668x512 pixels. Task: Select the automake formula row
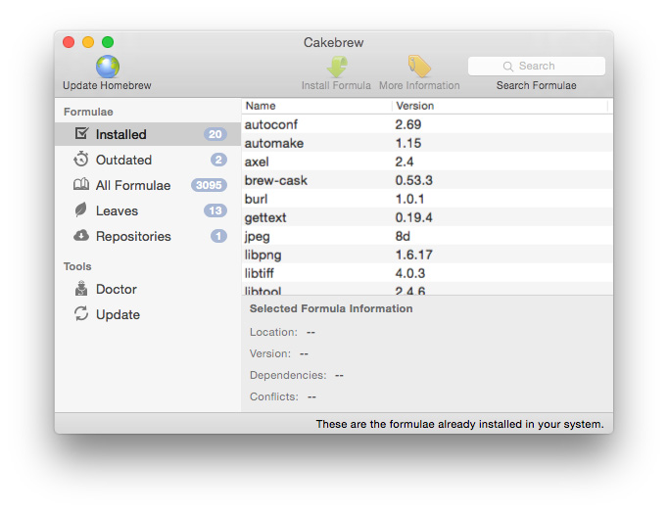(427, 143)
